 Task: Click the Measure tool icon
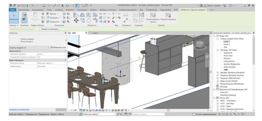click(126, 20)
